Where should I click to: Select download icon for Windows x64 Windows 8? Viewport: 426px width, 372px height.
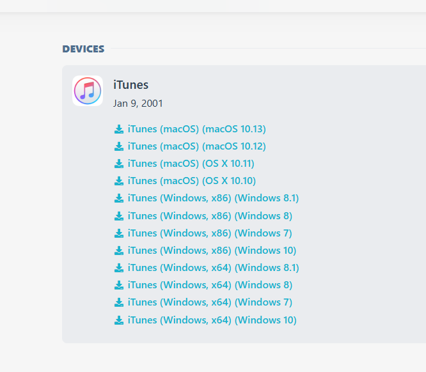pyautogui.click(x=119, y=285)
